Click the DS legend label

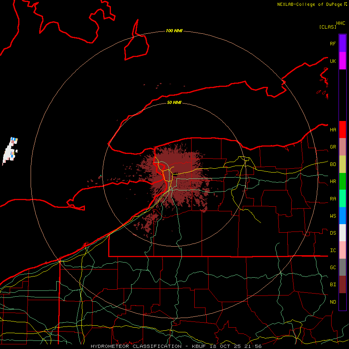point(333,233)
